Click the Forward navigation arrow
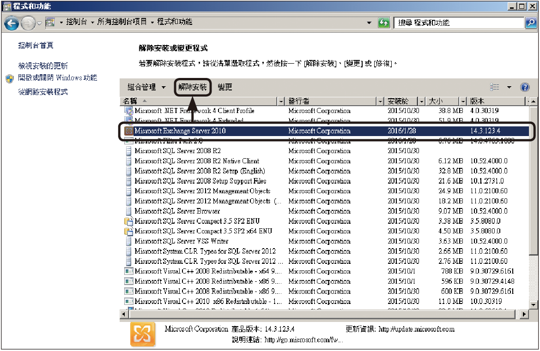The height and width of the screenshot is (351, 540). click(x=28, y=24)
